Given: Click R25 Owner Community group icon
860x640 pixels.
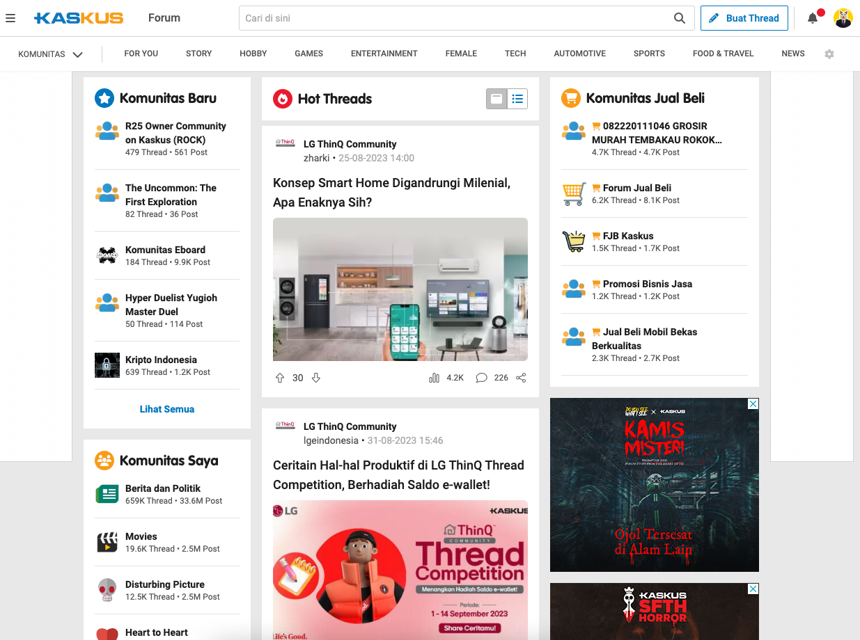Looking at the screenshot, I should tap(107, 131).
